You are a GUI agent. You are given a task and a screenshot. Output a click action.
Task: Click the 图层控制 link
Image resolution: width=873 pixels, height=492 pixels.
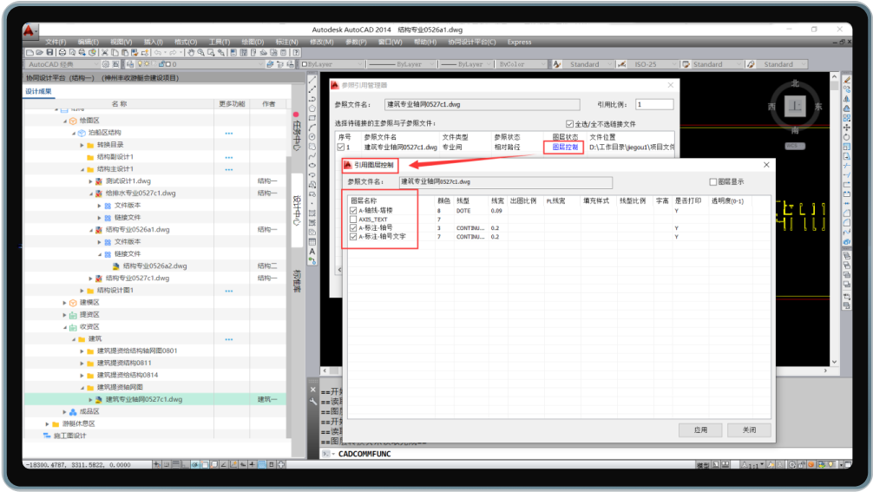565,148
